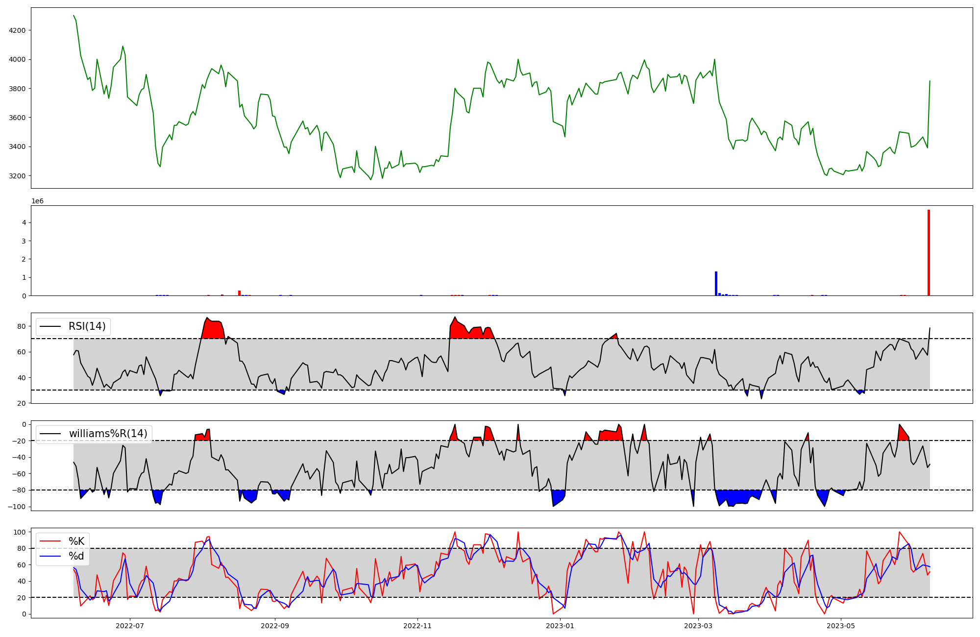The image size is (980, 637).
Task: Click the 3200 price axis tick label
Action: (18, 176)
